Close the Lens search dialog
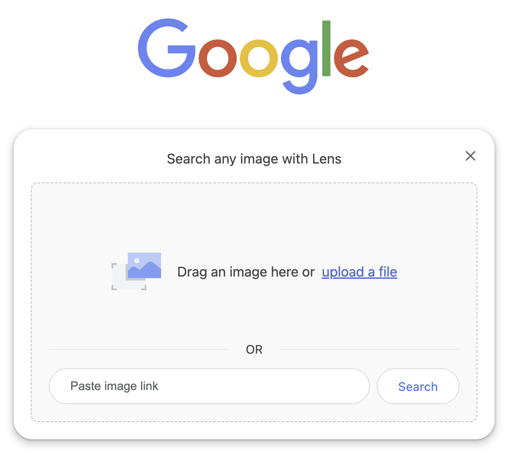510x459 pixels. click(x=470, y=156)
